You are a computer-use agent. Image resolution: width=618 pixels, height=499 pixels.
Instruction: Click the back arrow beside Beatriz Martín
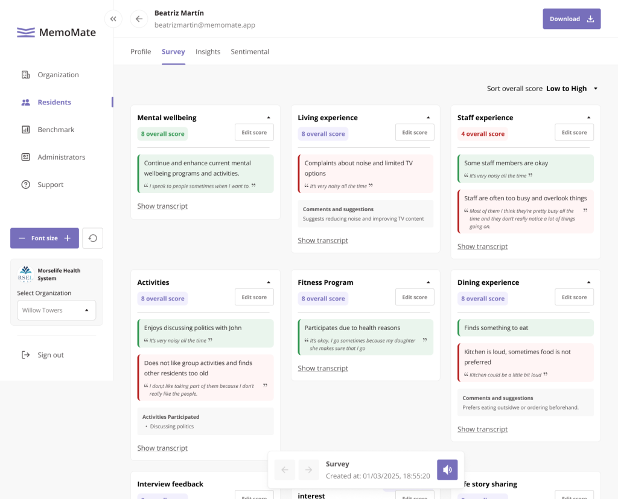[139, 19]
